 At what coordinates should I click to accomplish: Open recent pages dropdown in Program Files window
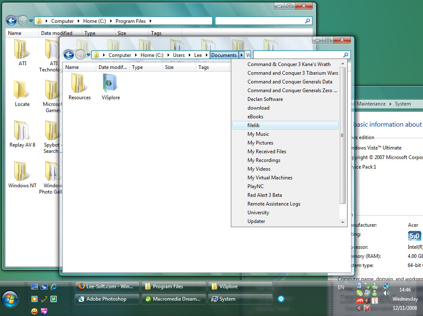[31, 21]
